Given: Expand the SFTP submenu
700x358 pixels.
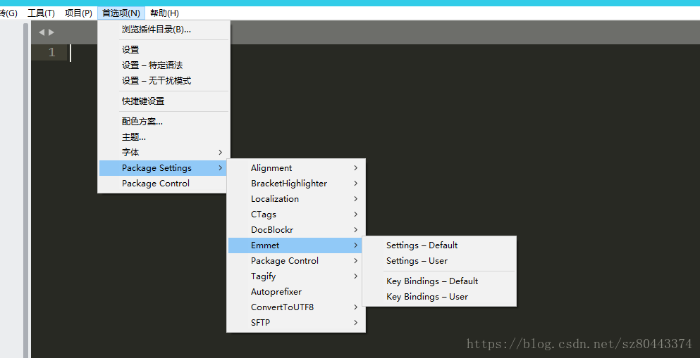Looking at the screenshot, I should point(296,323).
